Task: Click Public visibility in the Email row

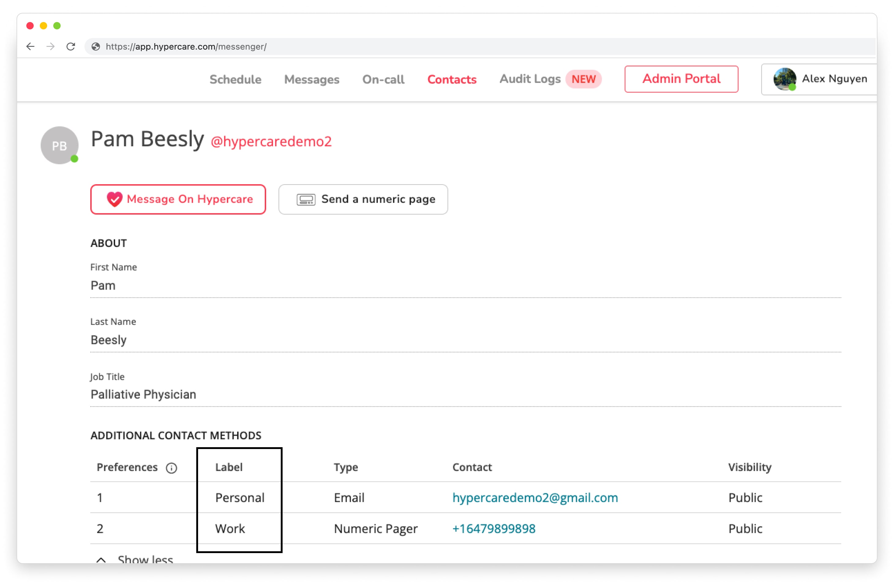Action: coord(745,498)
